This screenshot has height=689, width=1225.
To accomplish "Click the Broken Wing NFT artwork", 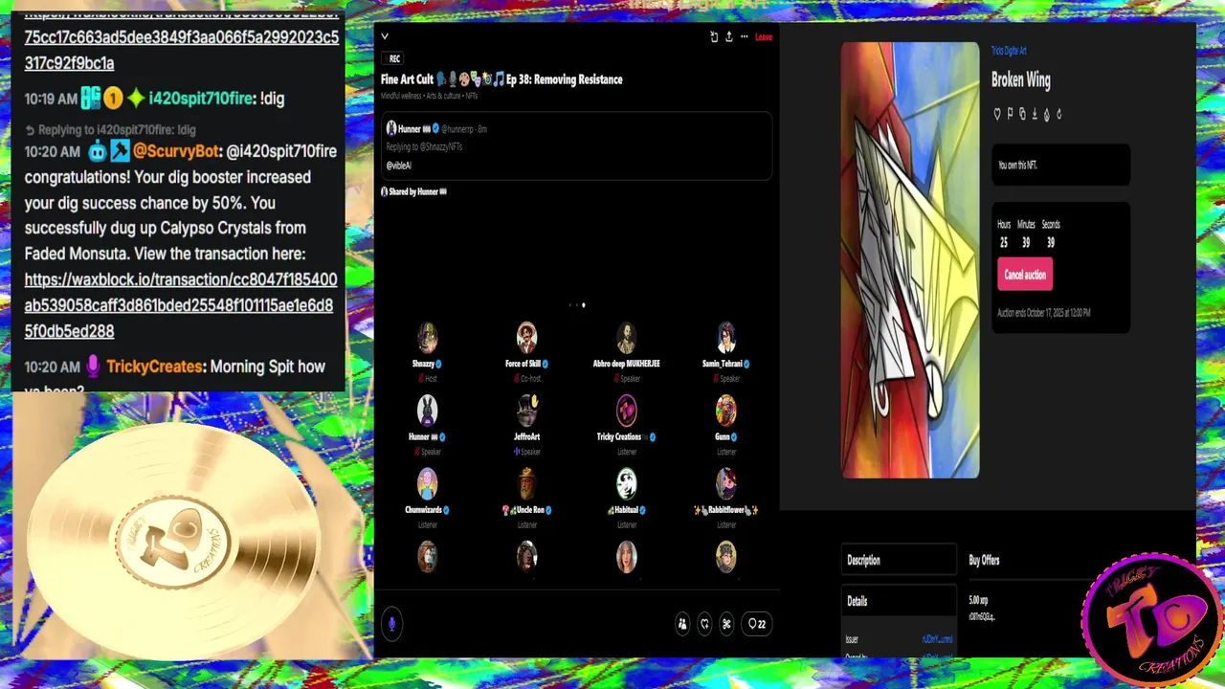I will point(910,259).
